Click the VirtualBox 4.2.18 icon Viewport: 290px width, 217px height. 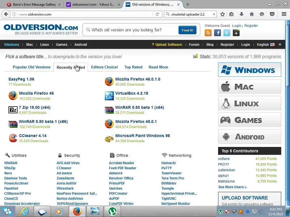point(109,96)
